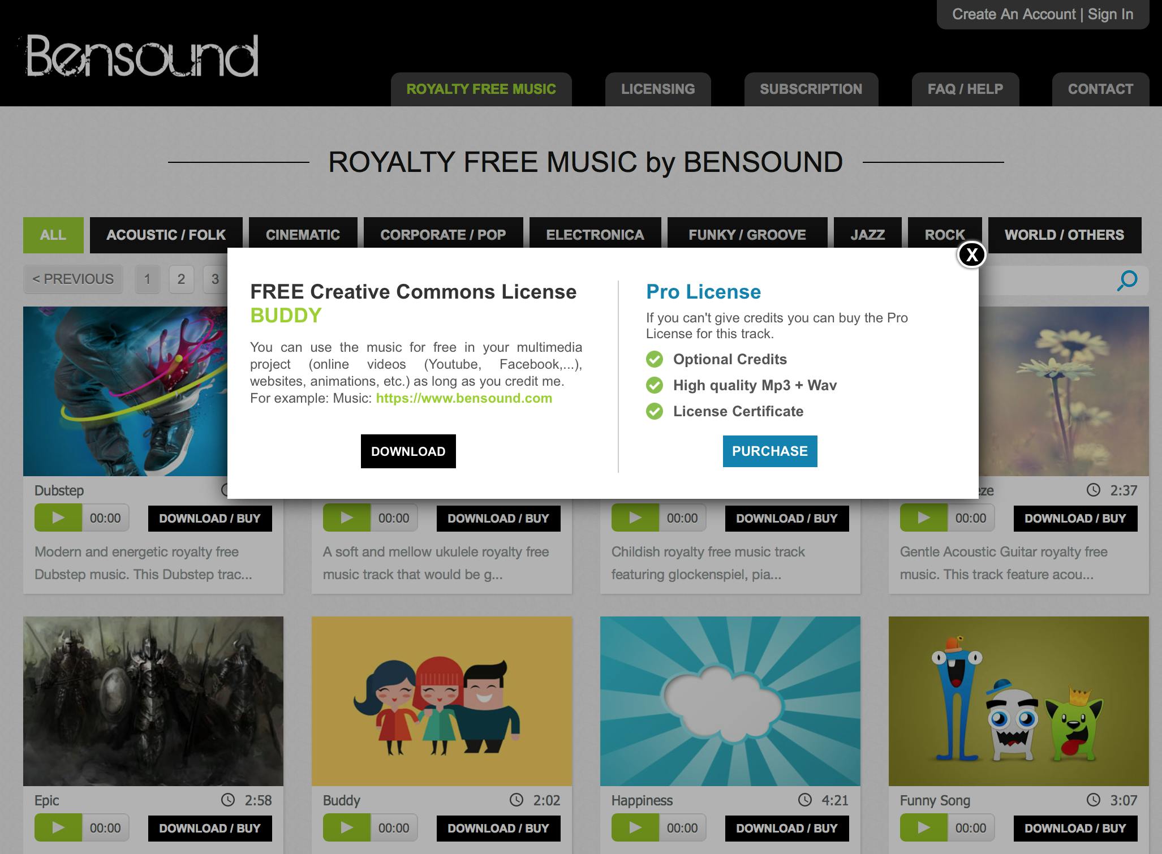The image size is (1162, 854).
Task: Purchase the Pro License
Action: pos(770,451)
